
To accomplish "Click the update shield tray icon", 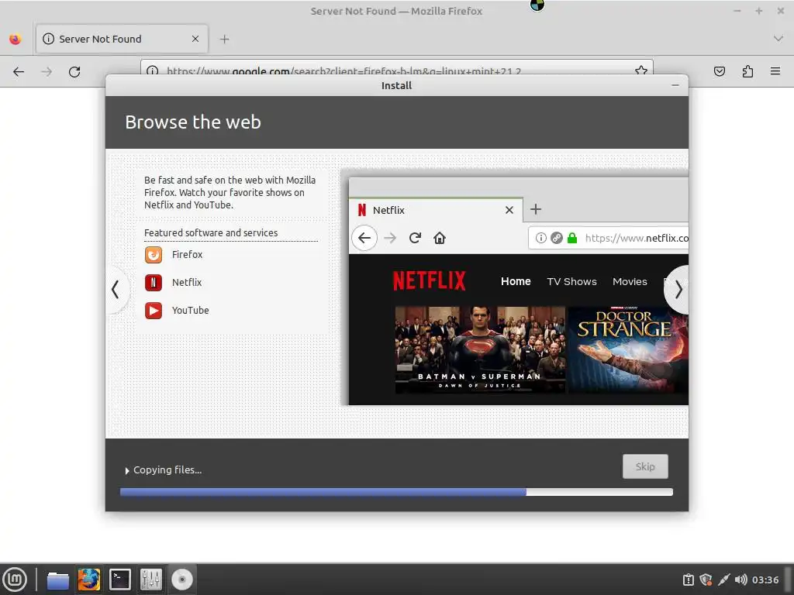I will 706,580.
